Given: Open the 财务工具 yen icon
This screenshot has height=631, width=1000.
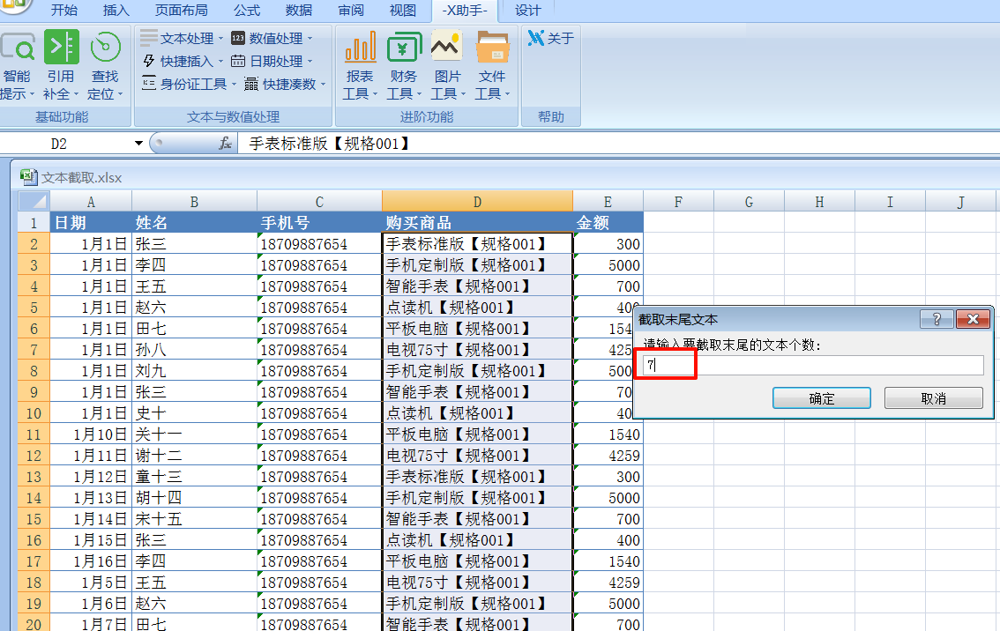Looking at the screenshot, I should coord(404,48).
